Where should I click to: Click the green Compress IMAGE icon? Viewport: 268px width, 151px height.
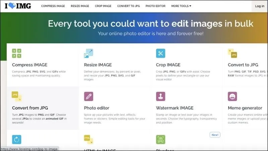[17, 53]
